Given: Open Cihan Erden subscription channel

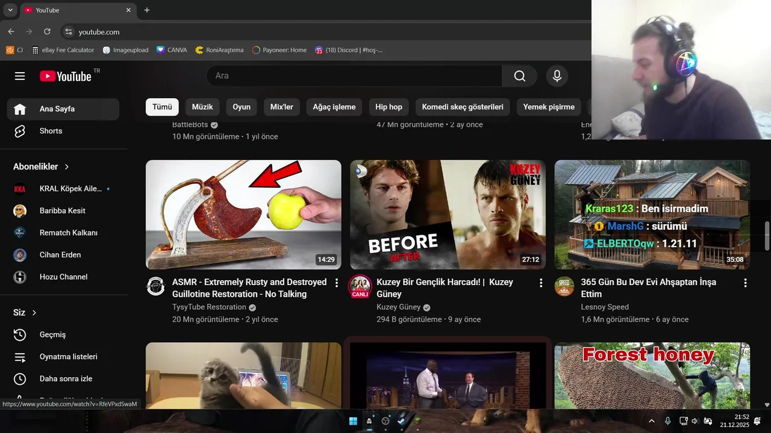Looking at the screenshot, I should pos(63,255).
